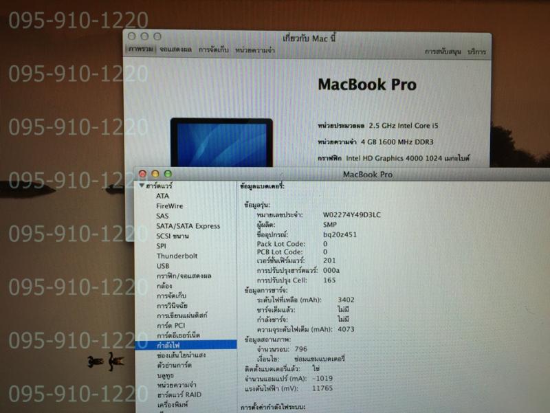Select หน่วยความจำ in the System Report sidebar
This screenshot has height=413, width=550.
pyautogui.click(x=177, y=385)
